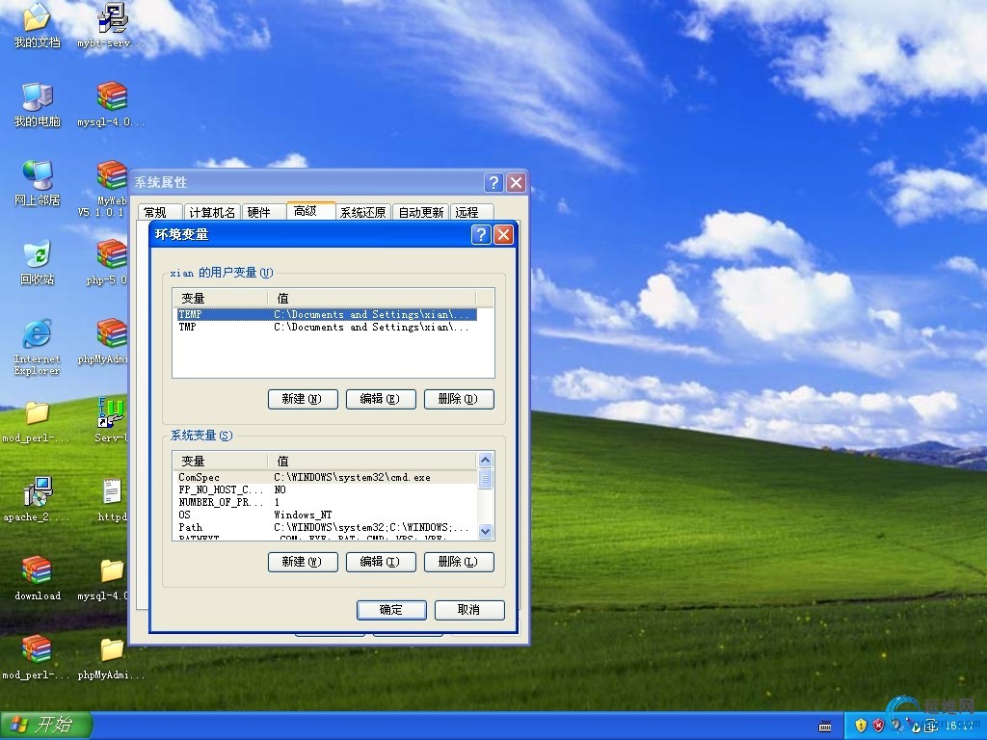Select the mybt-serv desktop shortcut
The height and width of the screenshot is (740, 987).
(x=112, y=26)
